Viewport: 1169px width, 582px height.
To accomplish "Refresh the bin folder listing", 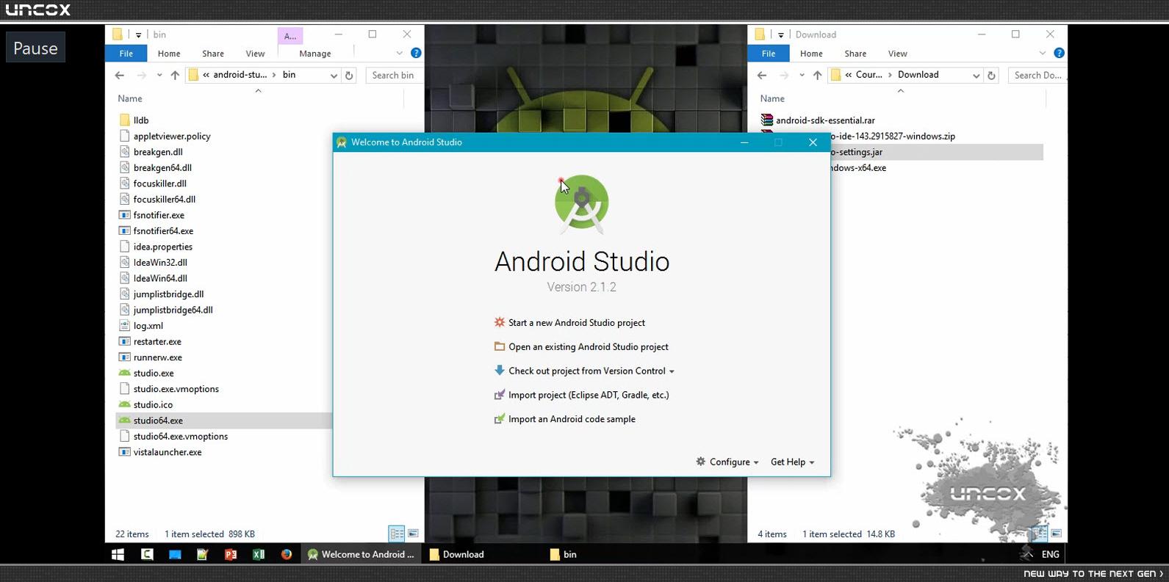I will pyautogui.click(x=350, y=75).
